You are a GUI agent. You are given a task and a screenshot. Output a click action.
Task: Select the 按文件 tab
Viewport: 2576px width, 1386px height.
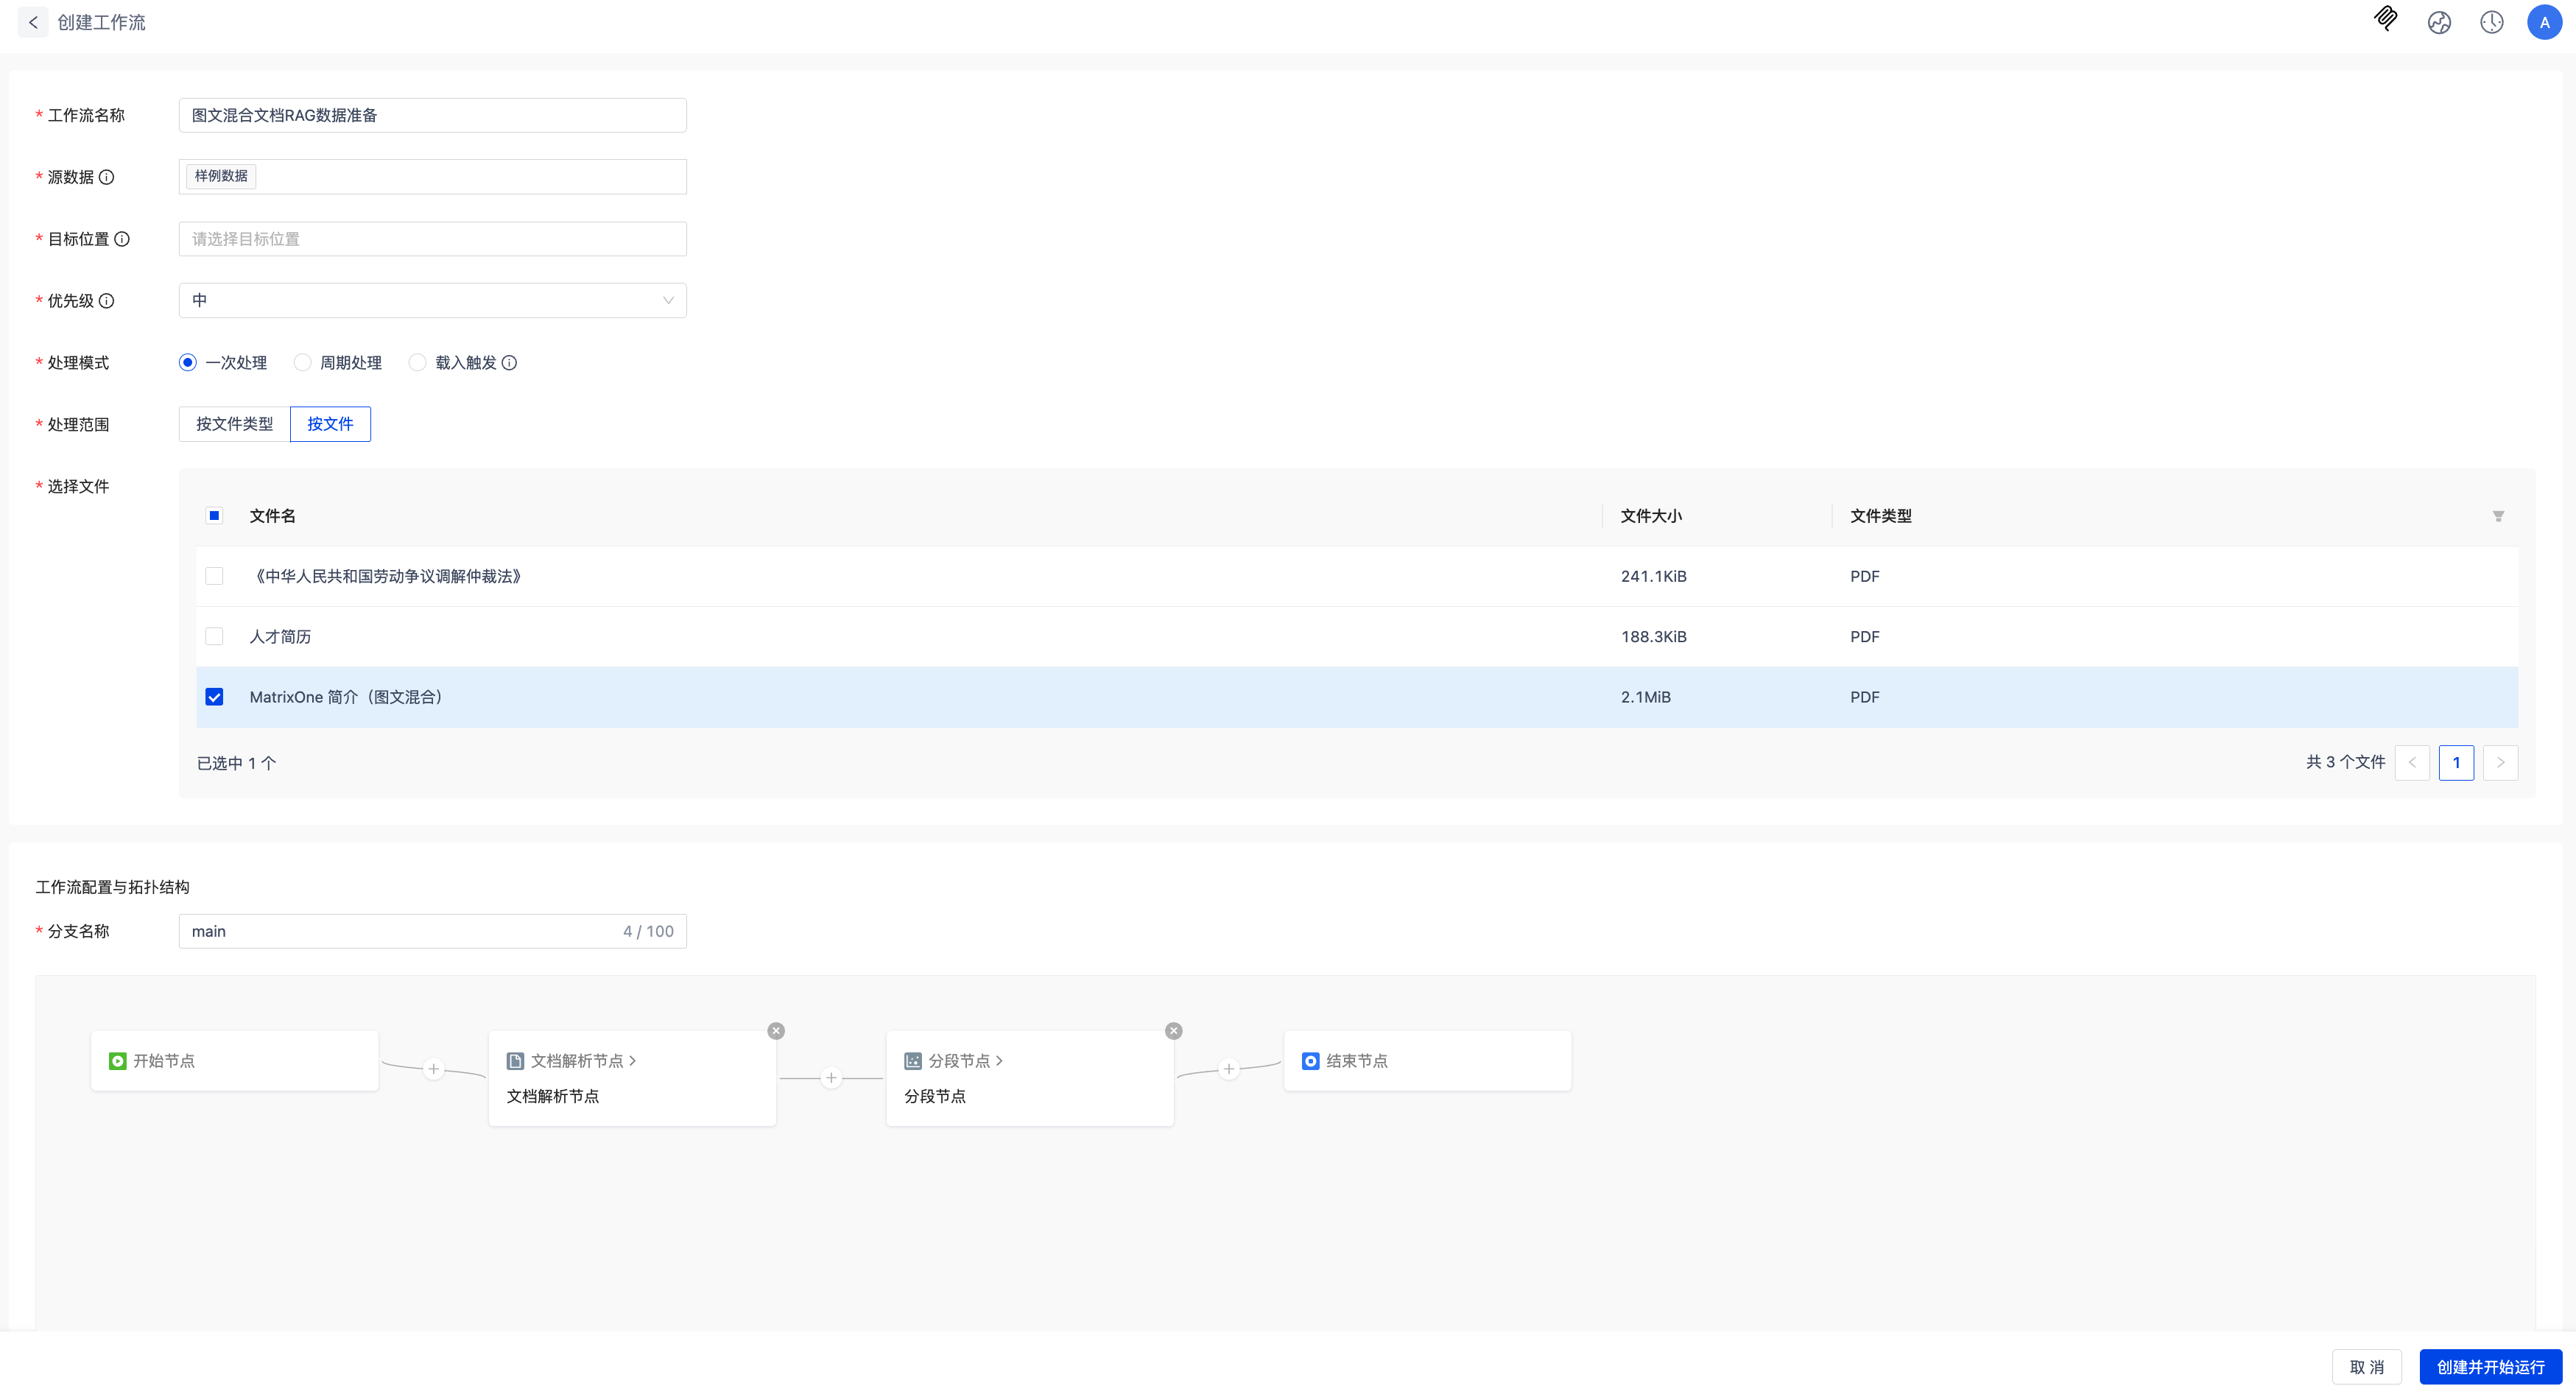[330, 424]
